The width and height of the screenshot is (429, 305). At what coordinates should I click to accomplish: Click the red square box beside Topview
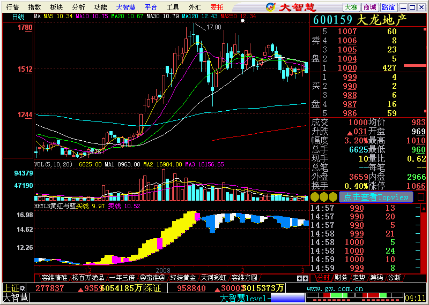point(421,197)
